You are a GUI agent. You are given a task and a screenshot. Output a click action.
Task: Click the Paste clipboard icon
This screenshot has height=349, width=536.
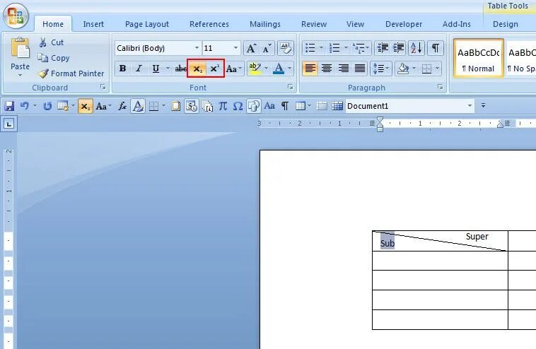[21, 49]
